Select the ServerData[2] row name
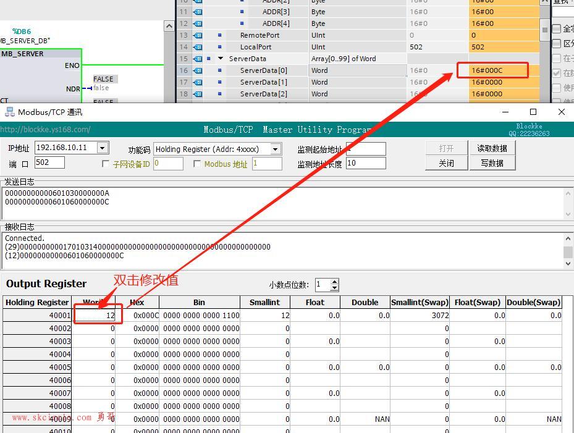Image resolution: width=574 pixels, height=433 pixels. (264, 94)
